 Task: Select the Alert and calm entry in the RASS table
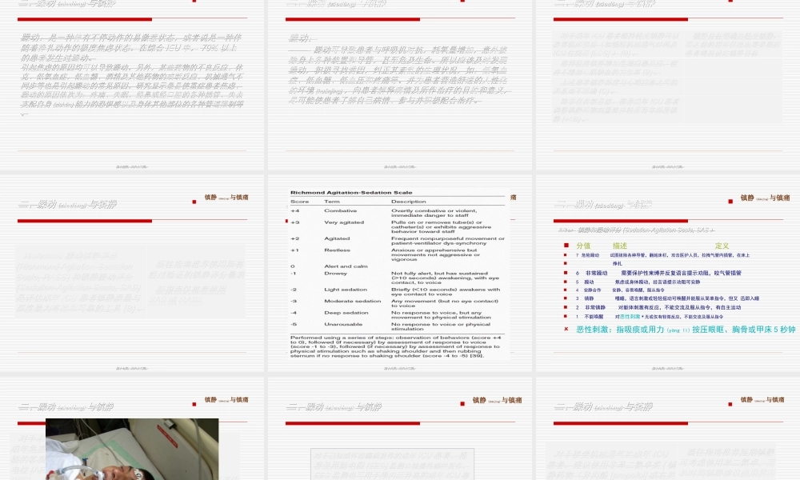345,266
